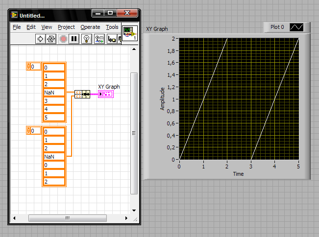Click the Plot 0 legend label
This screenshot has width=319, height=237.
(277, 27)
